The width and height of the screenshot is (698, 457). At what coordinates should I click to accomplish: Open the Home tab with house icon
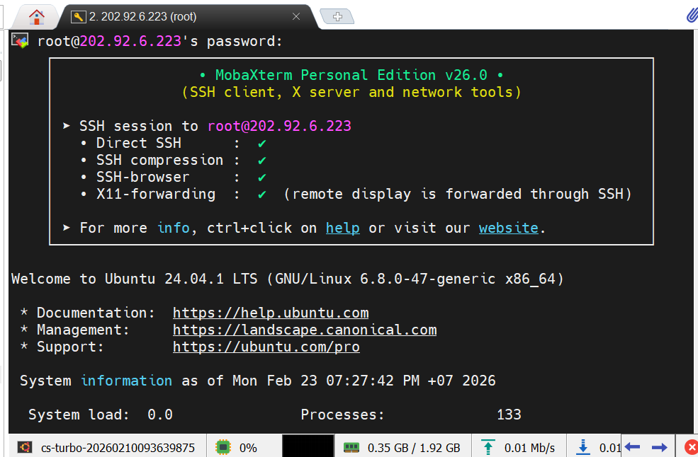[x=37, y=17]
